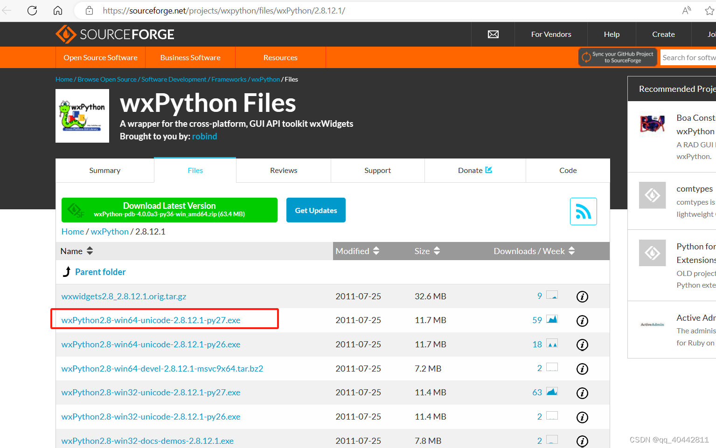Open the Code tab

pos(568,171)
